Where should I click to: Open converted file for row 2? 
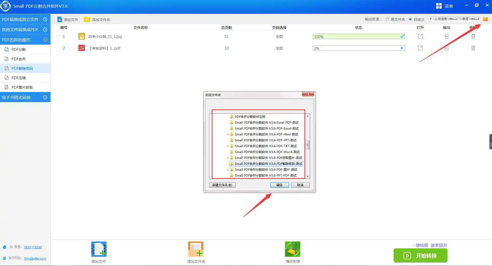[x=420, y=48]
